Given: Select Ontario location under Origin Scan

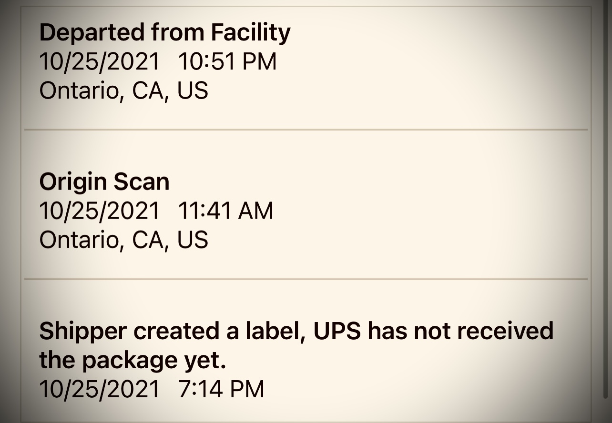Looking at the screenshot, I should point(124,240).
